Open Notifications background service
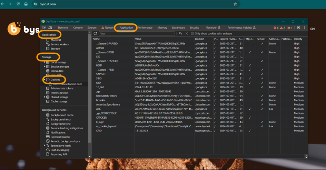Image resolution: width=326 pixels, height=170 pixels. click(x=58, y=133)
